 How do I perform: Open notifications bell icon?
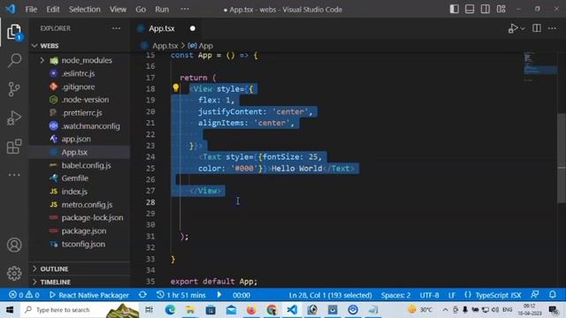point(553,294)
